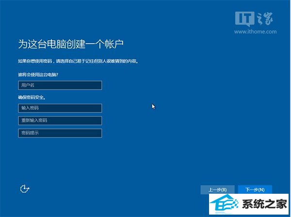Click the label 谁将会使用这台电脑?
The image size is (291, 217).
coord(38,75)
